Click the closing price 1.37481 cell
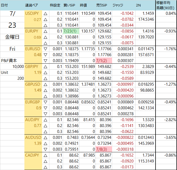 [87, 84]
